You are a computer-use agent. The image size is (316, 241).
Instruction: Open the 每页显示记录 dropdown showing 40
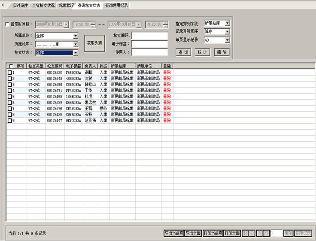tap(227, 40)
